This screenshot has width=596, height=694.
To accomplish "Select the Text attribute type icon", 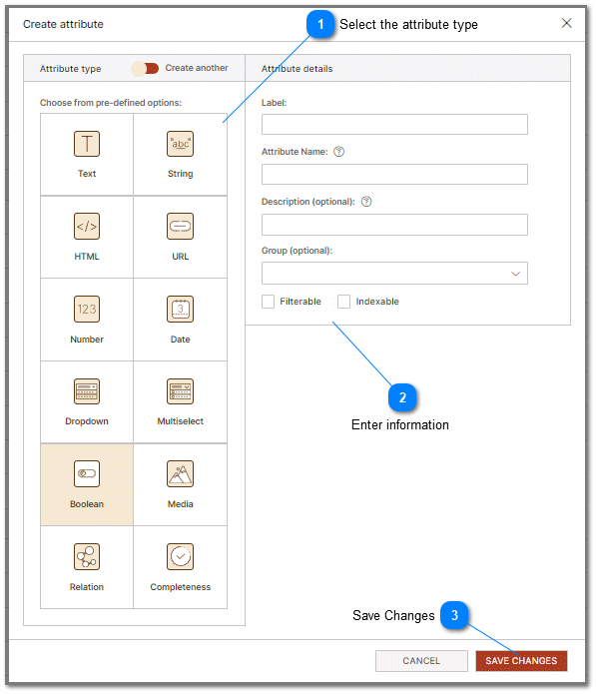I will point(87,144).
